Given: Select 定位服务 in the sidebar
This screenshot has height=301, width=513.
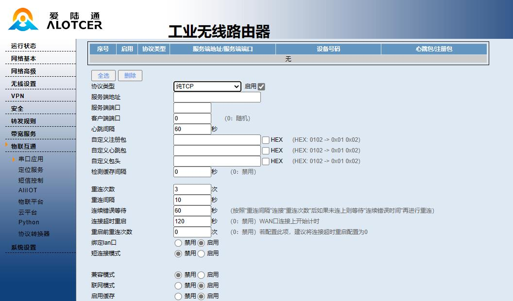Looking at the screenshot, I should click(30, 169).
